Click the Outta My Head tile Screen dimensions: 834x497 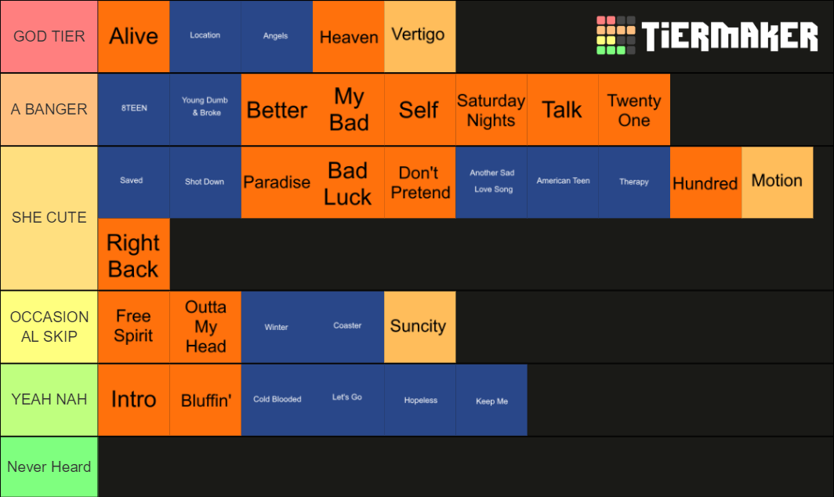coord(205,327)
